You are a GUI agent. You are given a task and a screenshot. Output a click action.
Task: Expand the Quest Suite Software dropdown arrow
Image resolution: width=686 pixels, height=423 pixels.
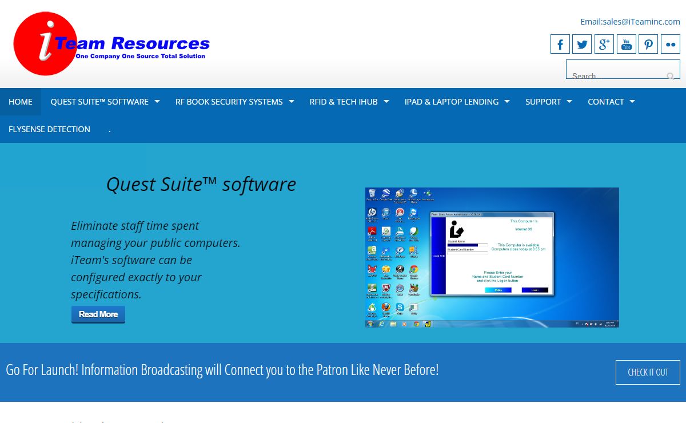click(x=157, y=102)
